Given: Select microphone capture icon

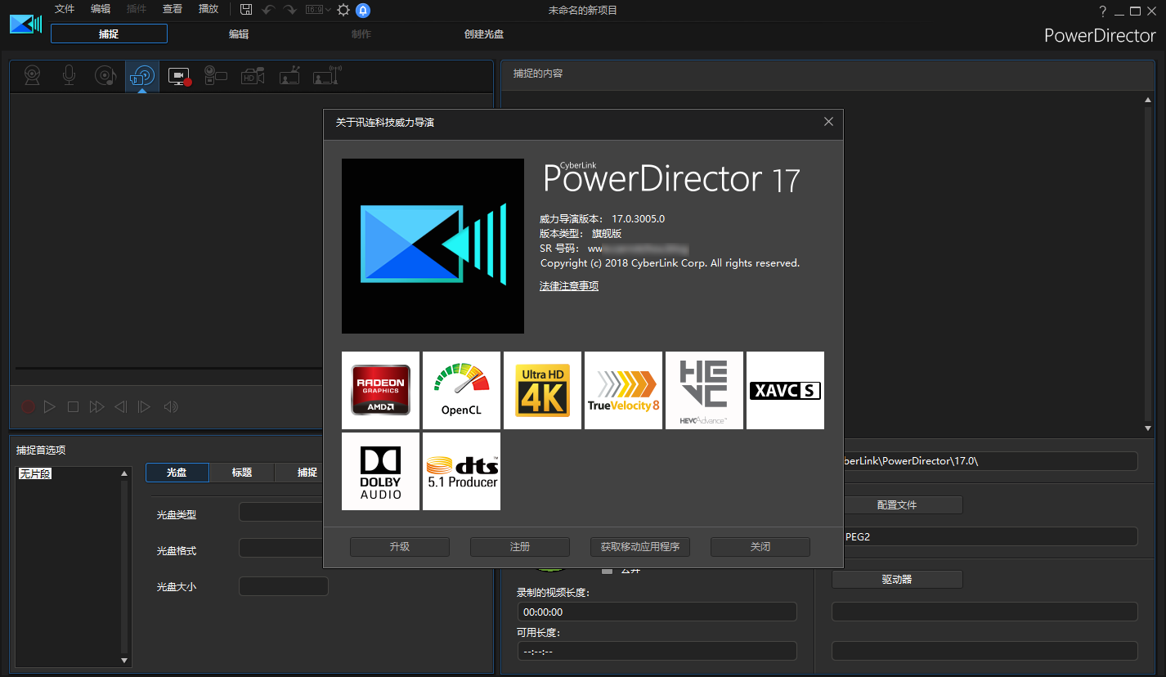Looking at the screenshot, I should [70, 75].
